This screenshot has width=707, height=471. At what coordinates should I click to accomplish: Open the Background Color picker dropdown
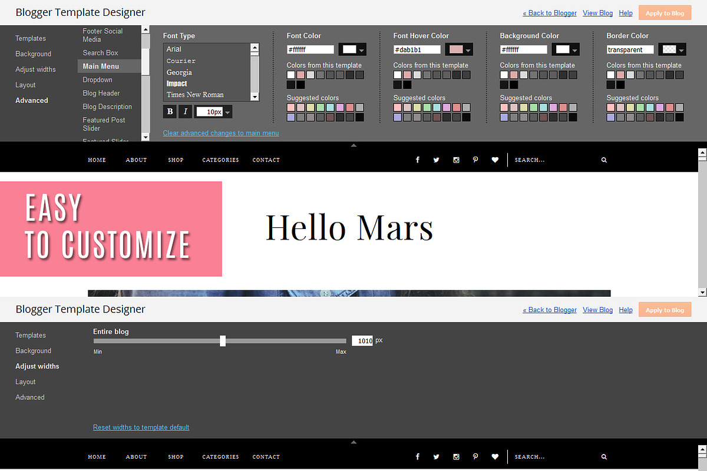coord(566,49)
